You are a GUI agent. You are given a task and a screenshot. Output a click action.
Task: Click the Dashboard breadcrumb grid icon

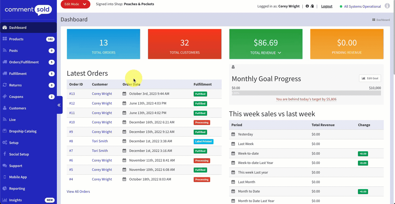pyautogui.click(x=374, y=20)
